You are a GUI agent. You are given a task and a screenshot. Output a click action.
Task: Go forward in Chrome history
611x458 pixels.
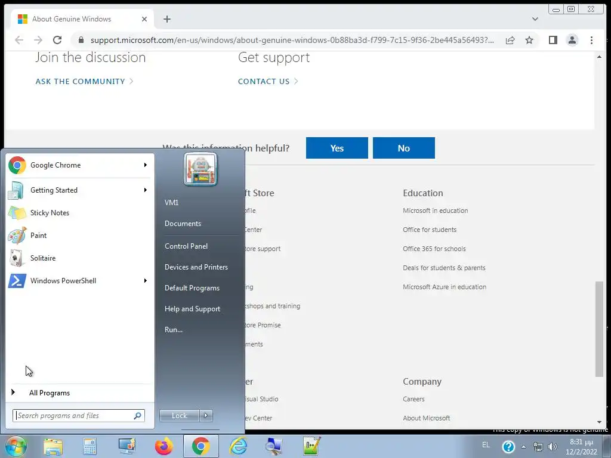point(38,40)
